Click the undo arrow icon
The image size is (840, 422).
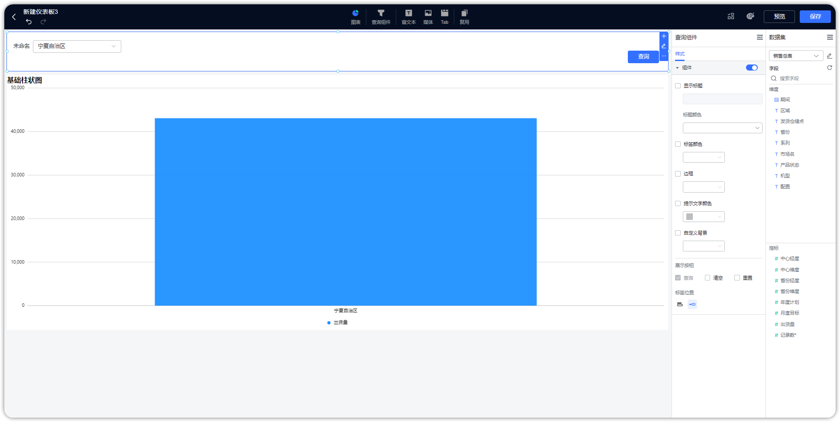click(29, 22)
